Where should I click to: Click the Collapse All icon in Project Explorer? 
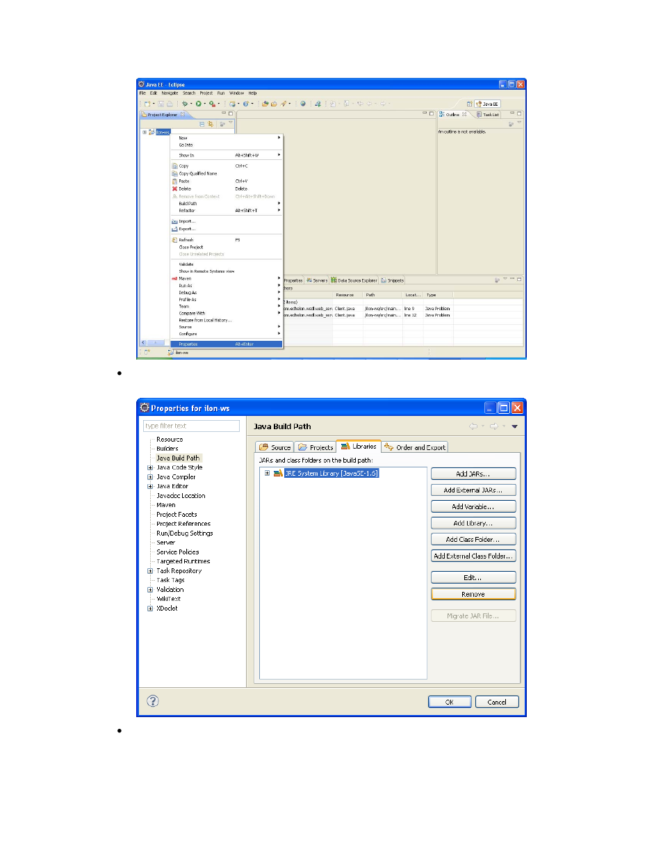(x=202, y=124)
